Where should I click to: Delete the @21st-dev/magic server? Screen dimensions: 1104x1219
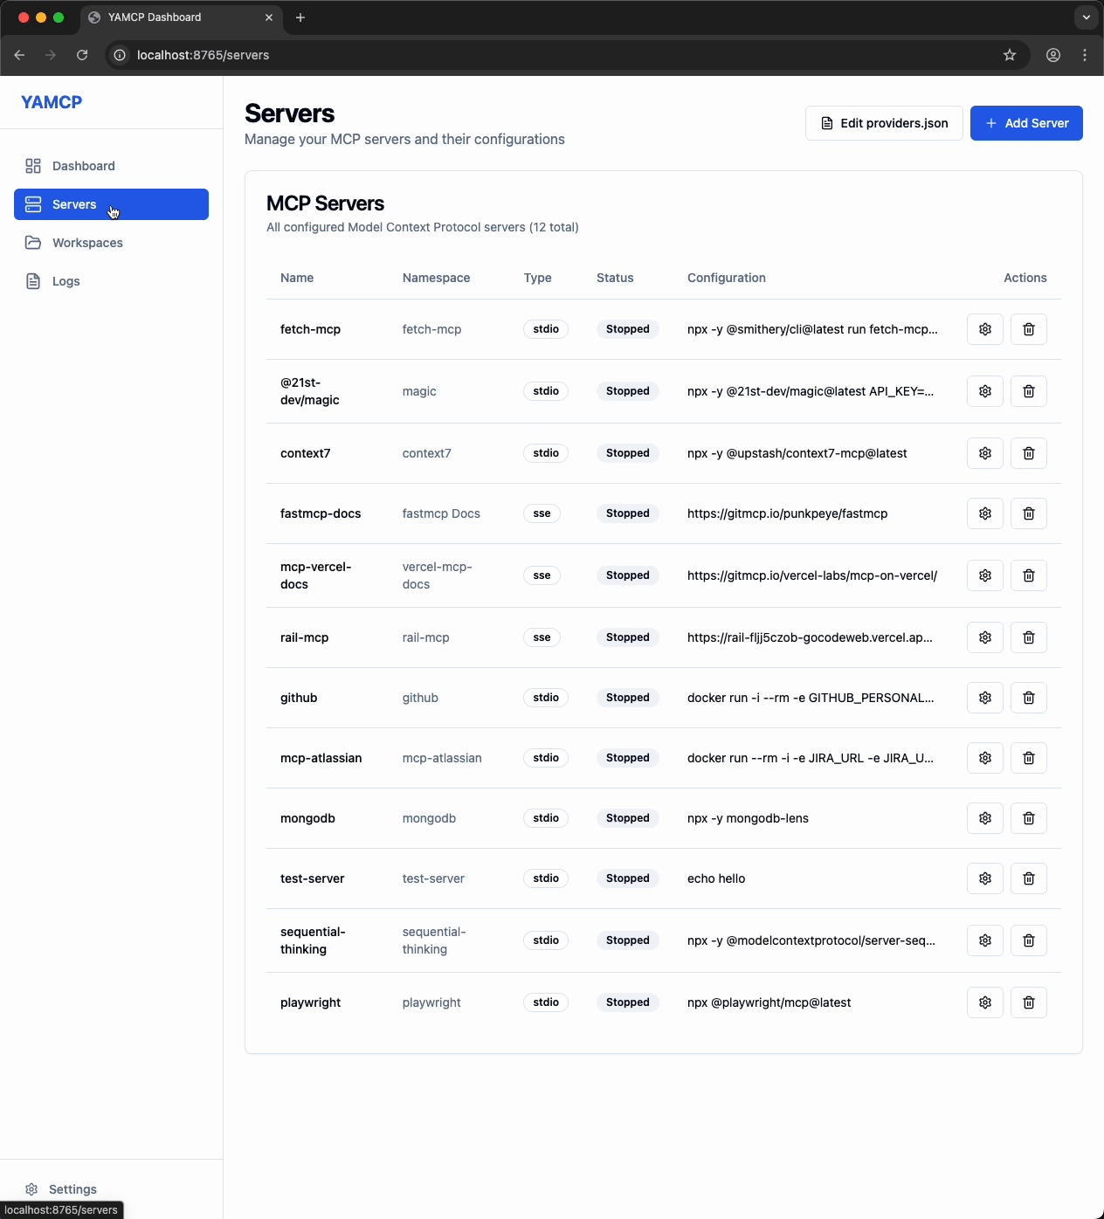click(x=1029, y=391)
